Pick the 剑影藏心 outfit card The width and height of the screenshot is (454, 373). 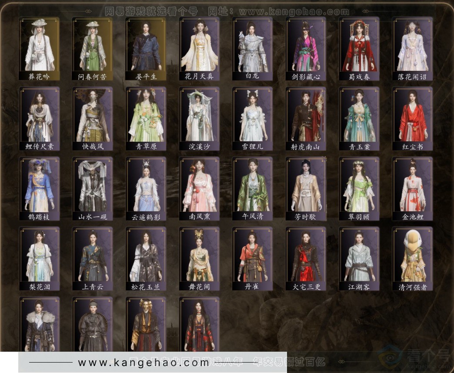pos(305,49)
